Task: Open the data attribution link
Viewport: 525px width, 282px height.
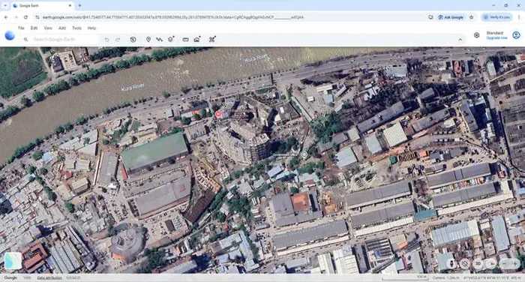Action: coord(49,277)
